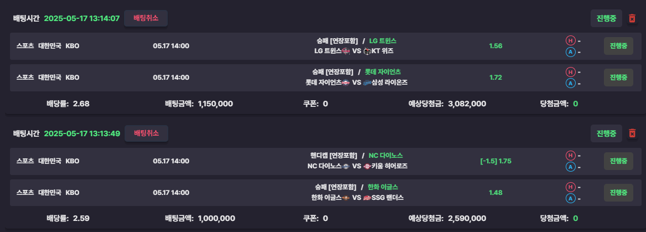This screenshot has width=646, height=232.
Task: Click the KT 위즈 team logo
Action: pyautogui.click(x=367, y=51)
